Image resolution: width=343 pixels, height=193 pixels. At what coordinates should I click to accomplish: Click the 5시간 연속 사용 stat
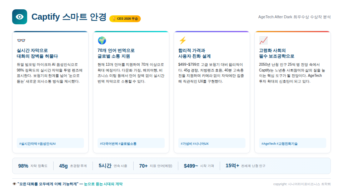coord(113,166)
